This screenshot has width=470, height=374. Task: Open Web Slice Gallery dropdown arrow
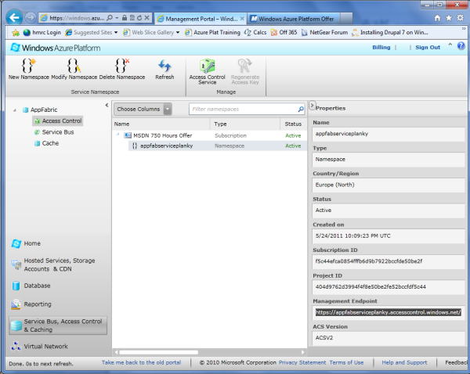coord(178,32)
